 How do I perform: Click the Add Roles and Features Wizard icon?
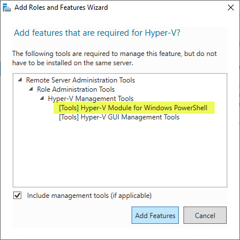click(7, 7)
